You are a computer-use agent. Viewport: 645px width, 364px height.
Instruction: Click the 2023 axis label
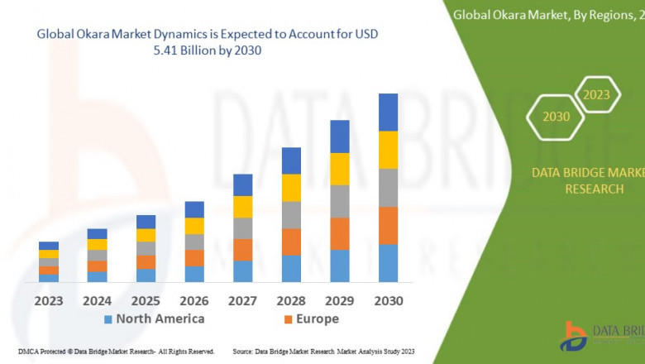(49, 301)
